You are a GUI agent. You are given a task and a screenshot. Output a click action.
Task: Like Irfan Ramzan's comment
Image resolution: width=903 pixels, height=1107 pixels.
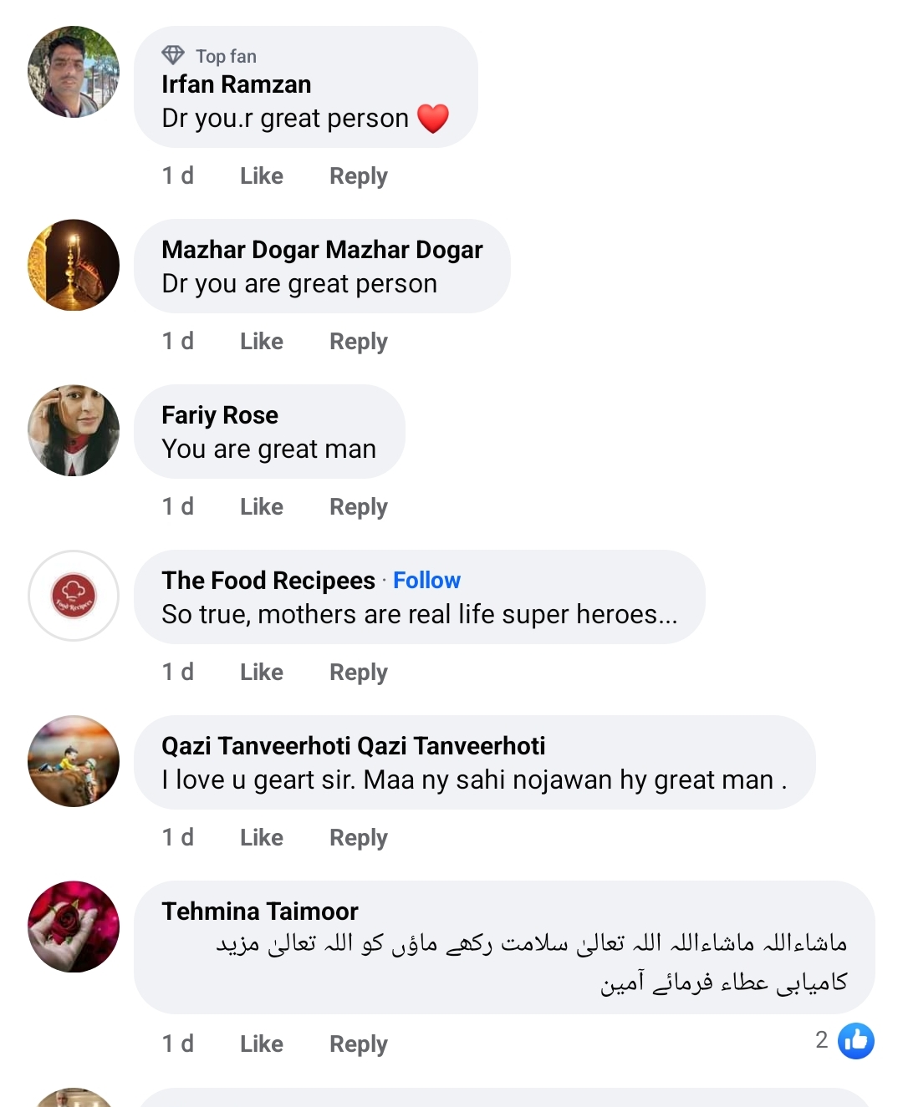click(261, 175)
